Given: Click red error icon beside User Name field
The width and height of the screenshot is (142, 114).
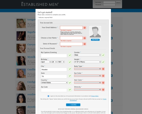Looking at the screenshot, I should (85, 38).
